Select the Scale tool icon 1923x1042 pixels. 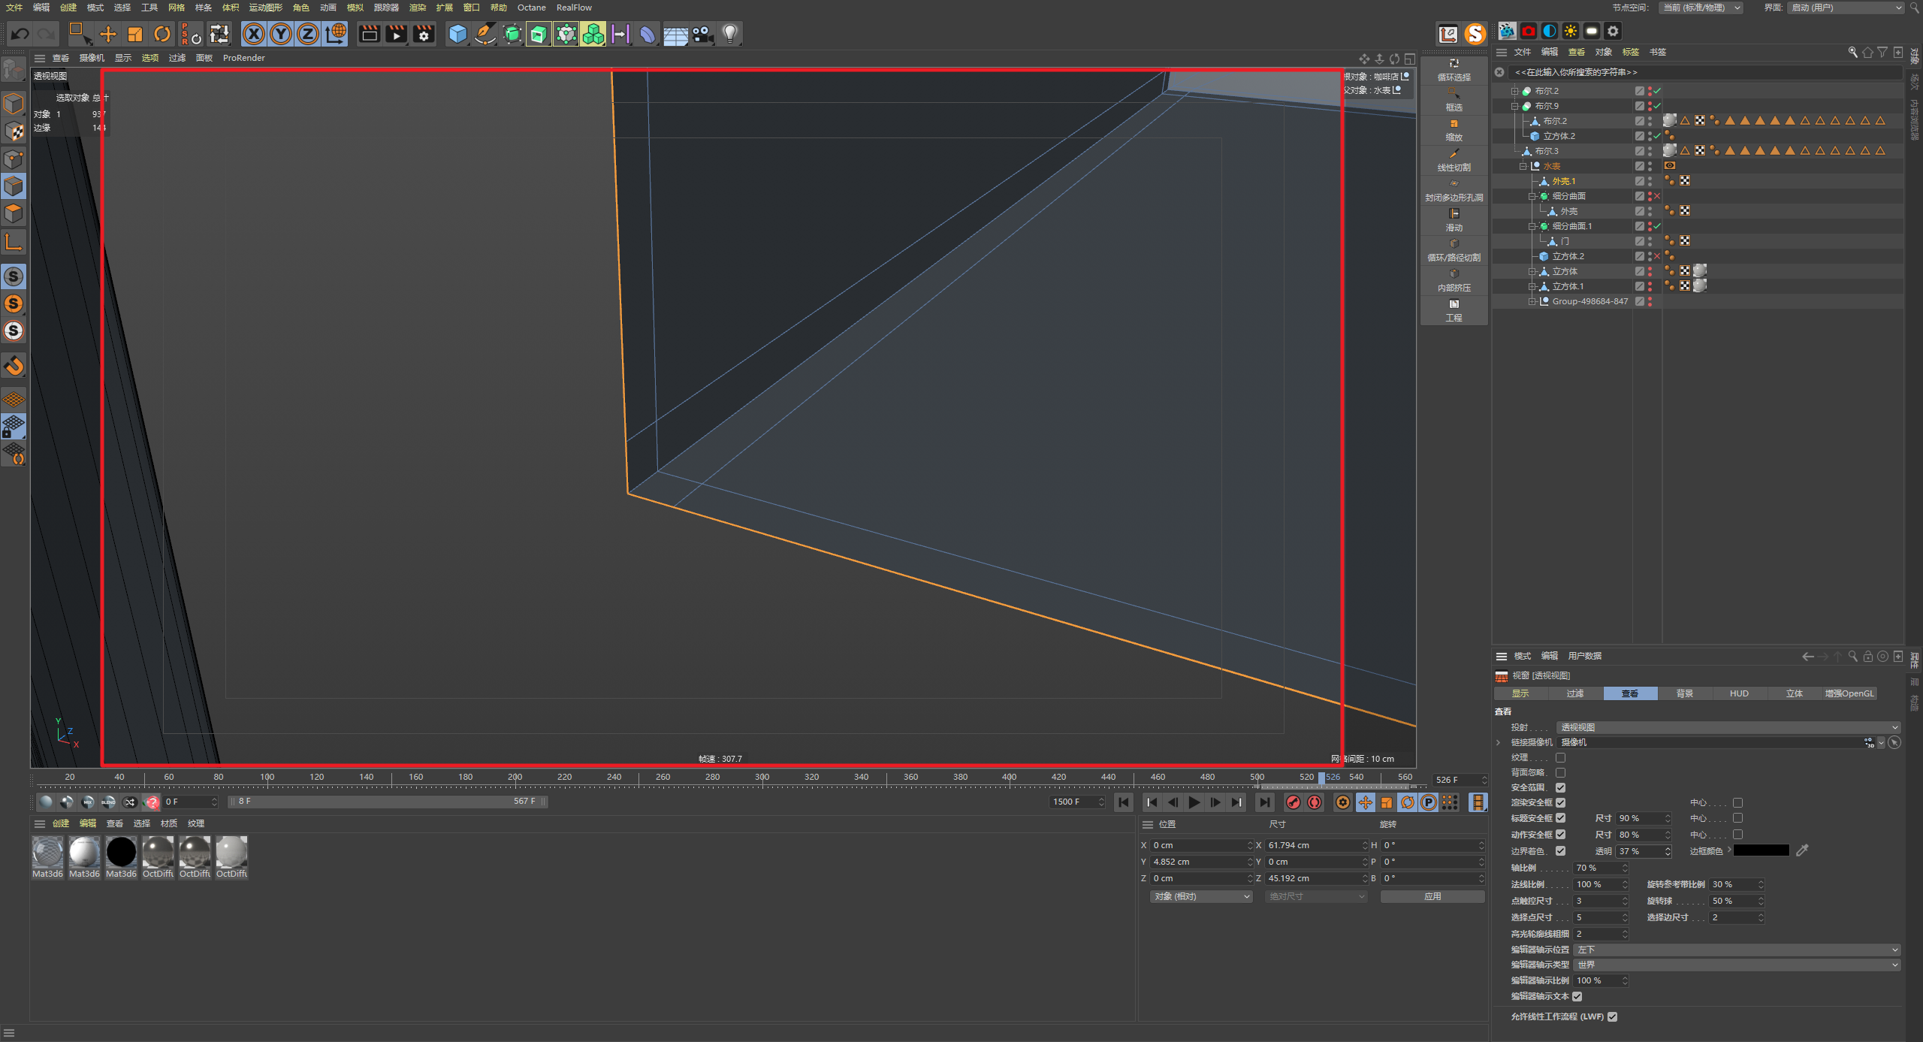click(135, 34)
